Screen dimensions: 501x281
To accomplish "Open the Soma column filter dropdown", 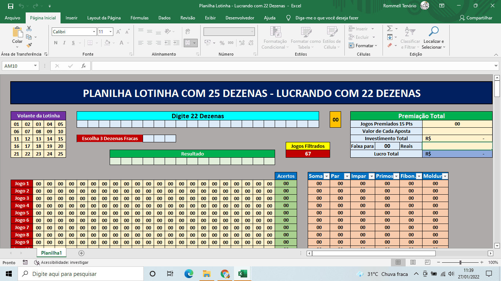I will (x=326, y=176).
